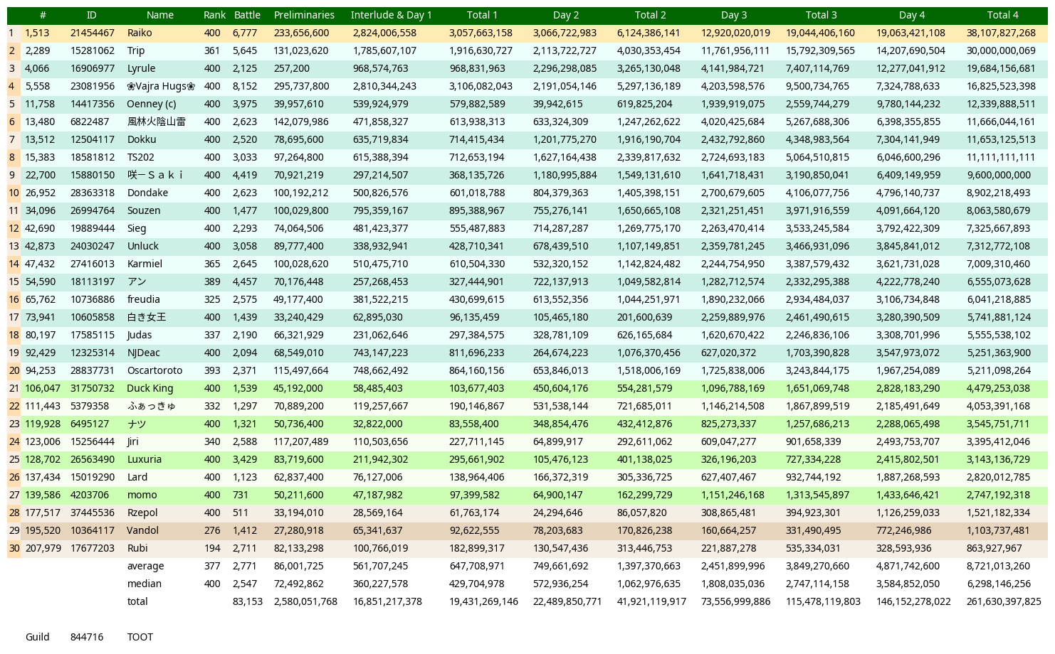Click row number 15
The height and width of the screenshot is (654, 1055).
click(x=14, y=282)
